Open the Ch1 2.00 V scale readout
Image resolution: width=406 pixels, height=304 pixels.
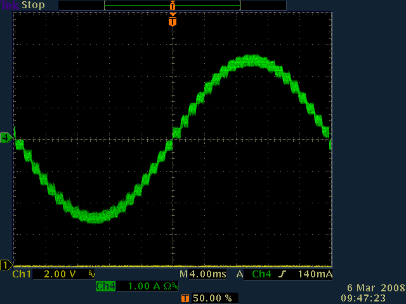click(x=55, y=275)
